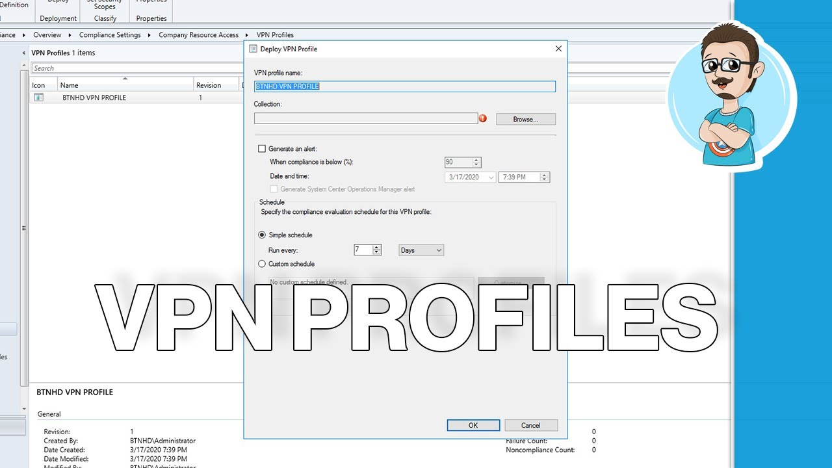Click the Collection text field

click(x=366, y=118)
